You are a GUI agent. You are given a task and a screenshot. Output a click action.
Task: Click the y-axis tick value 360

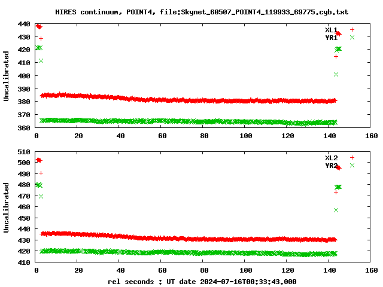coord(24,127)
